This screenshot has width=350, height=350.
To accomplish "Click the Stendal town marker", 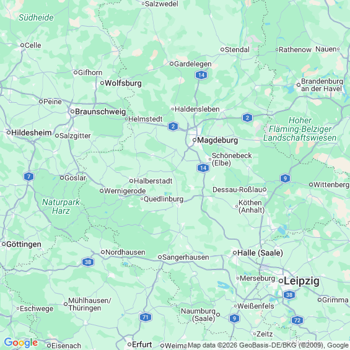I will (222, 50).
